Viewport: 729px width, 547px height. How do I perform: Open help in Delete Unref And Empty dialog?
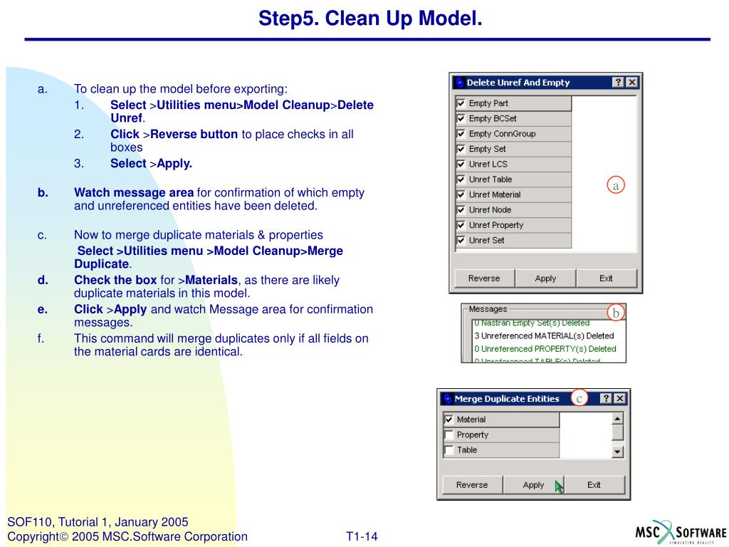pyautogui.click(x=618, y=83)
